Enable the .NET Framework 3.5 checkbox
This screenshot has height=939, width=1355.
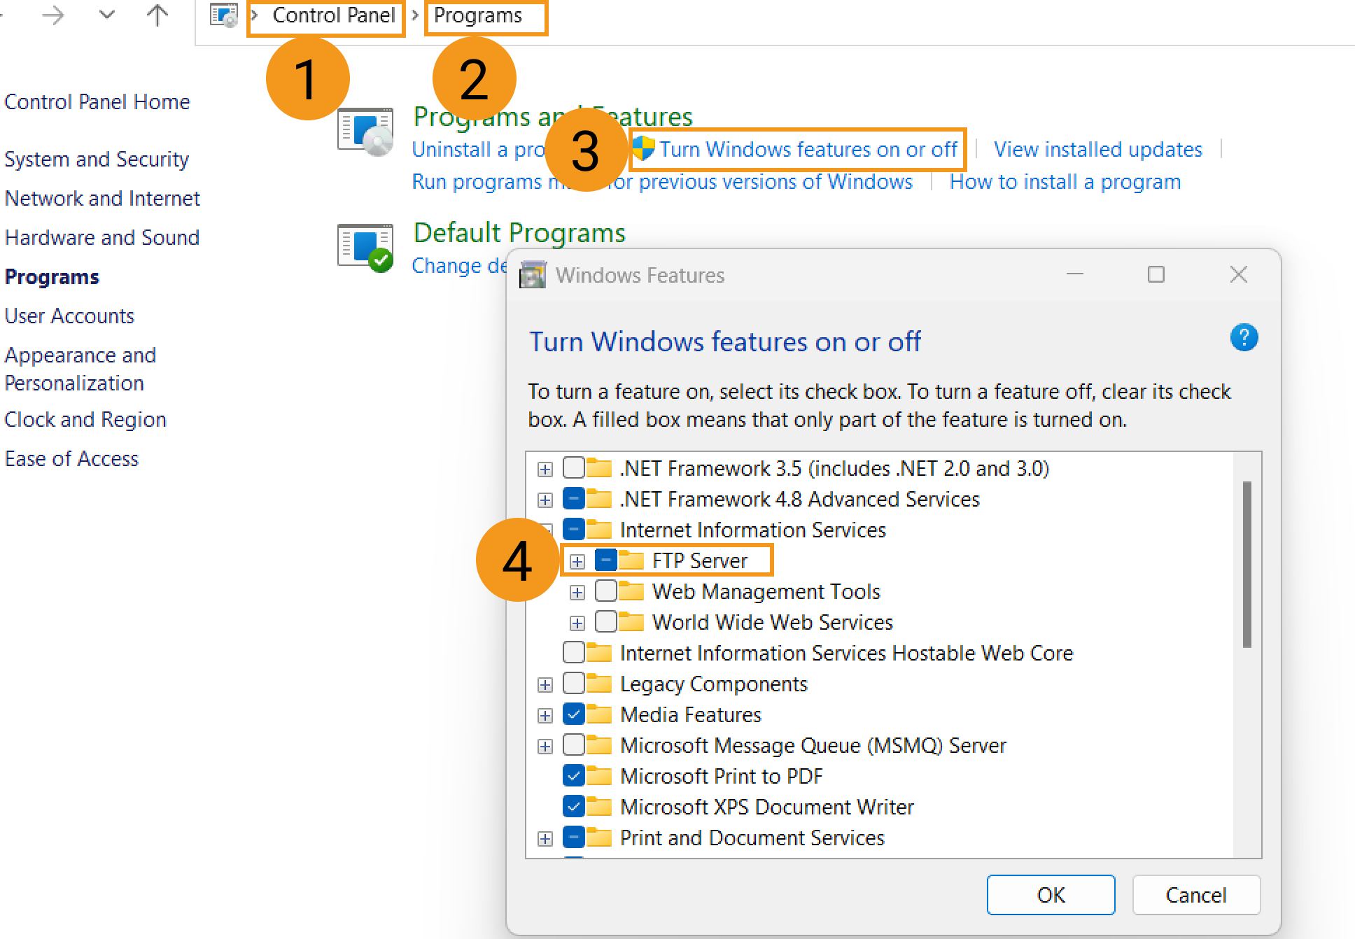[x=573, y=467]
